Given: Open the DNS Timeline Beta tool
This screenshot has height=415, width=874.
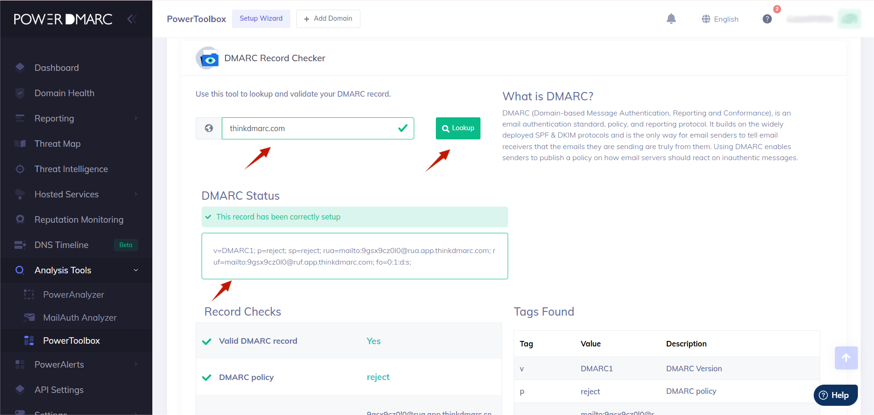Looking at the screenshot, I should click(x=61, y=245).
